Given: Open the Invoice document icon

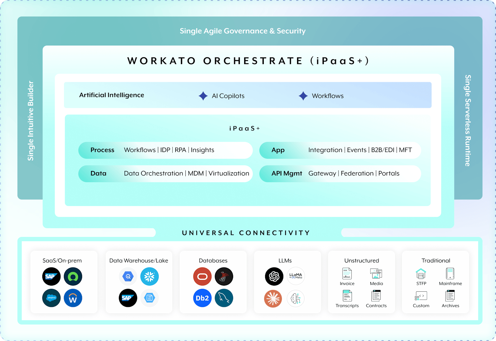Looking at the screenshot, I should [347, 274].
